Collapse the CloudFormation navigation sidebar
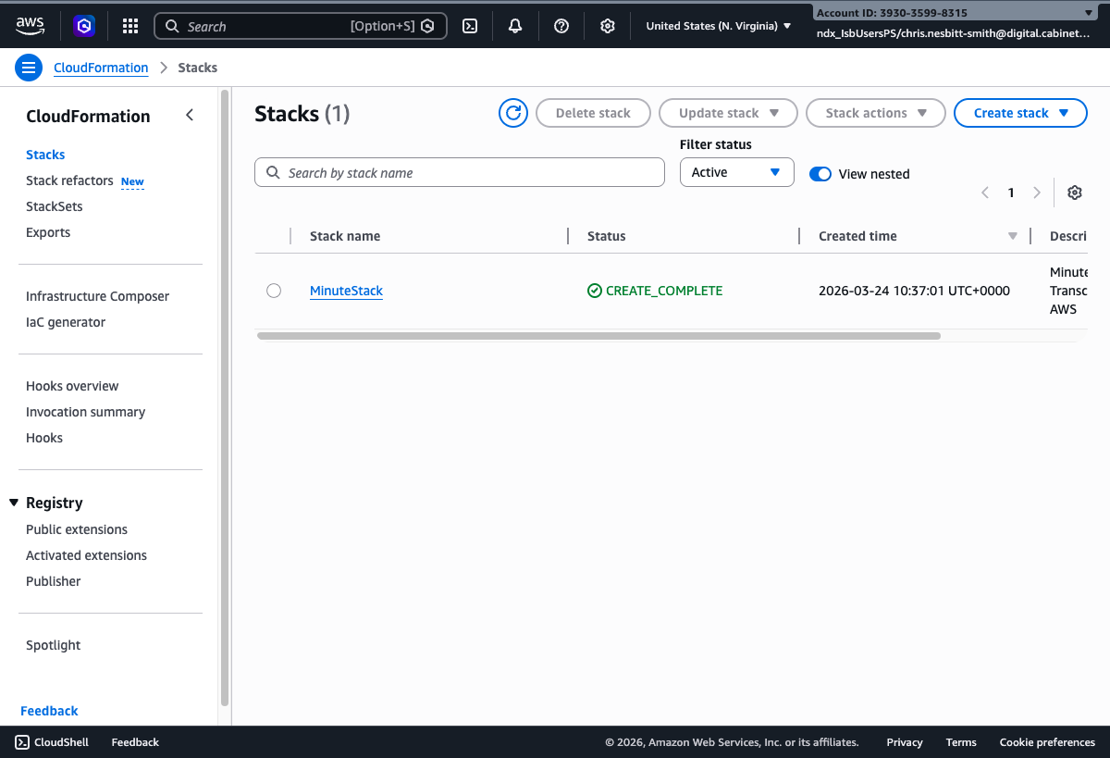Screen dimensions: 1110x758 click(x=190, y=115)
